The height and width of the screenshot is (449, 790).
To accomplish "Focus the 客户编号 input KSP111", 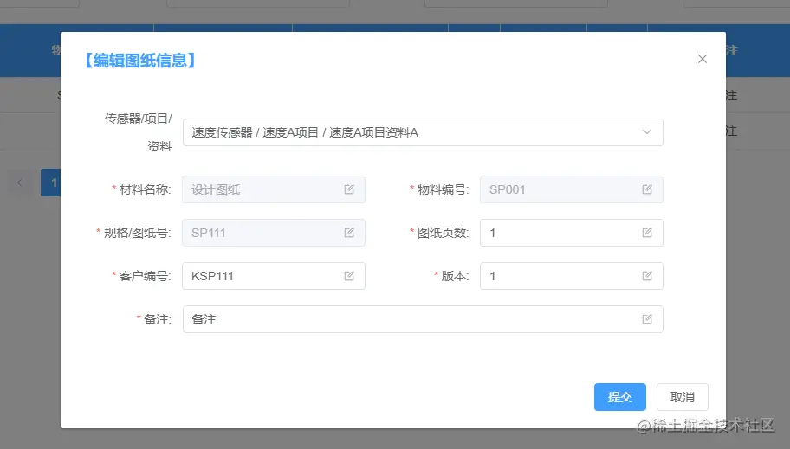I will [274, 276].
